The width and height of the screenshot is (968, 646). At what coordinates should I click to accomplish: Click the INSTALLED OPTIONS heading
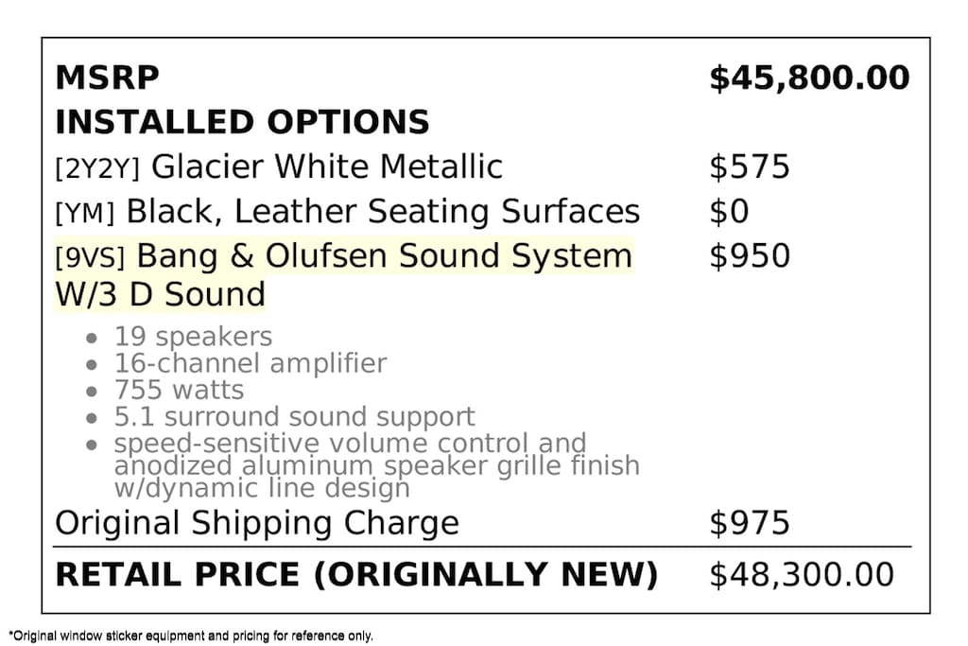(242, 122)
